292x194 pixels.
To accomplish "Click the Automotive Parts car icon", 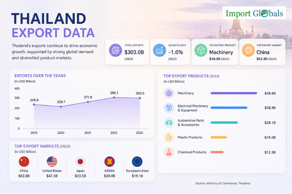I will [x=169, y=123].
